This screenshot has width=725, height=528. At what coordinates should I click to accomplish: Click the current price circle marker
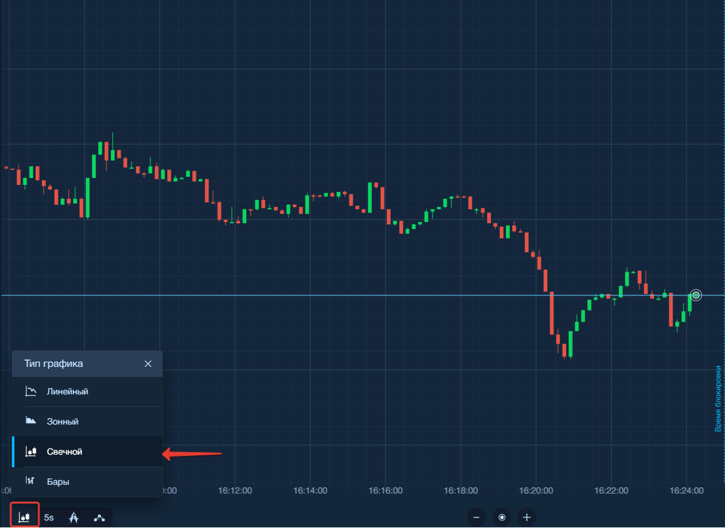point(696,295)
